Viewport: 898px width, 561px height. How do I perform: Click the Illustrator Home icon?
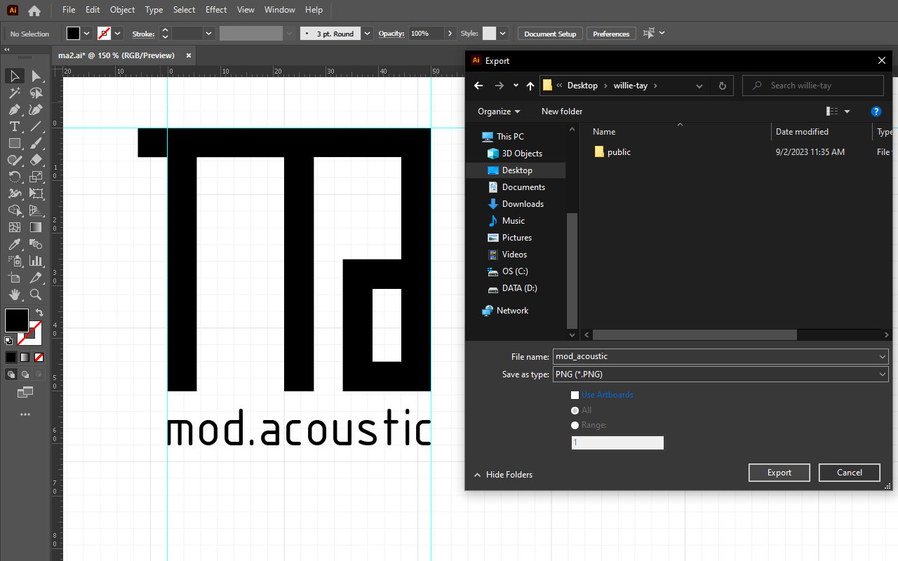[34, 11]
